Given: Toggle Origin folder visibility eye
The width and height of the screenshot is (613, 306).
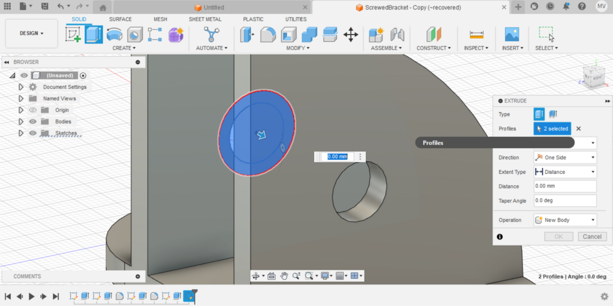Looking at the screenshot, I should click(x=33, y=110).
